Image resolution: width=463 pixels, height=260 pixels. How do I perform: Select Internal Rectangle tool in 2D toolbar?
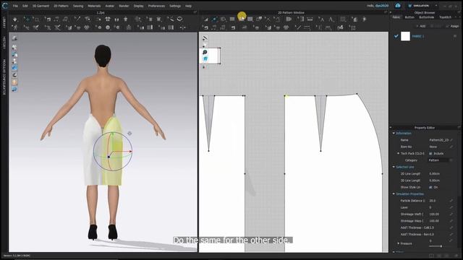click(250, 19)
